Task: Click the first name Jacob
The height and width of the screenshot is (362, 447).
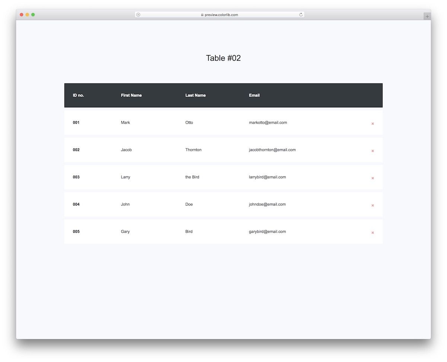Action: [x=126, y=150]
